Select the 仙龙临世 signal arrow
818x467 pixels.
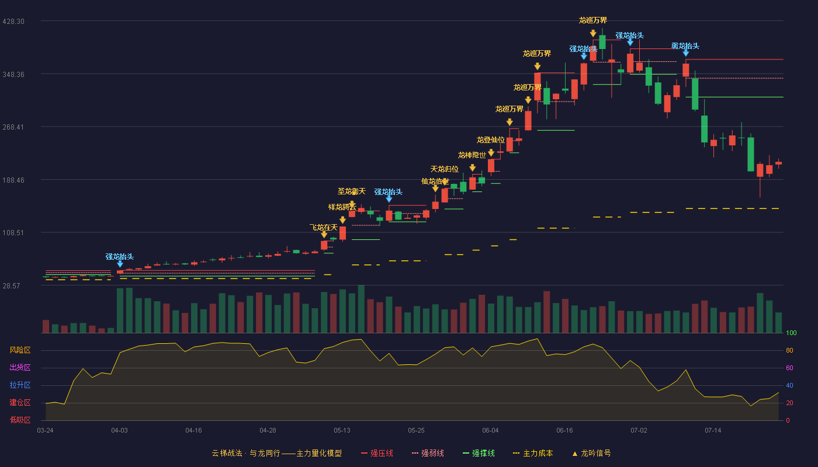point(435,189)
